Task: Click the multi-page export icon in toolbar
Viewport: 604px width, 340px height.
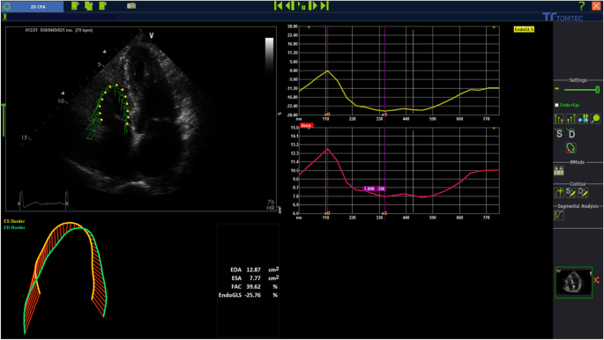Action: (89, 6)
